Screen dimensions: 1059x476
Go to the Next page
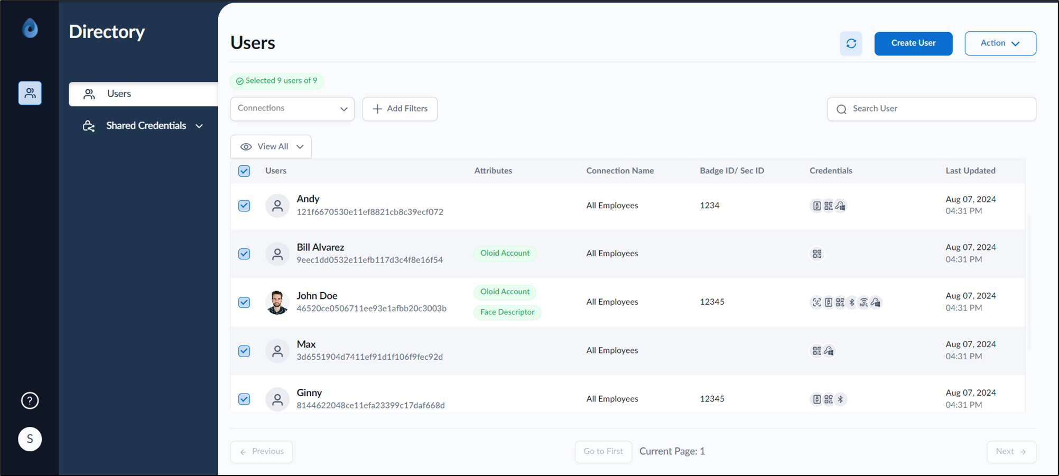tap(1011, 452)
